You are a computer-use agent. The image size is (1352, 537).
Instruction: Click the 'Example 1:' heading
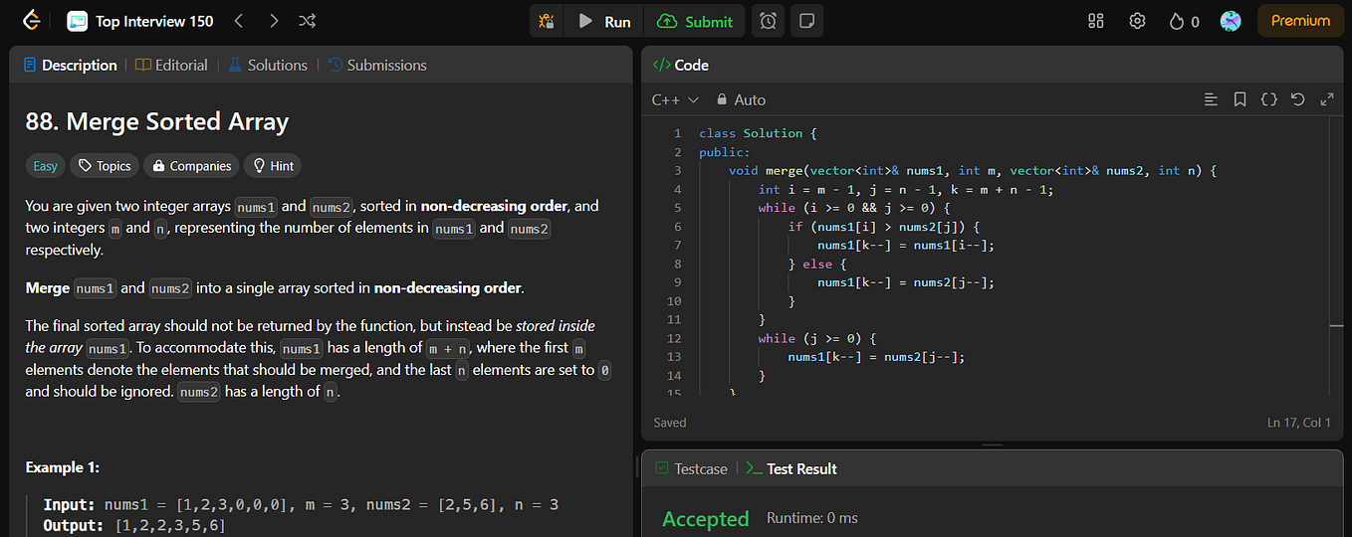[63, 467]
